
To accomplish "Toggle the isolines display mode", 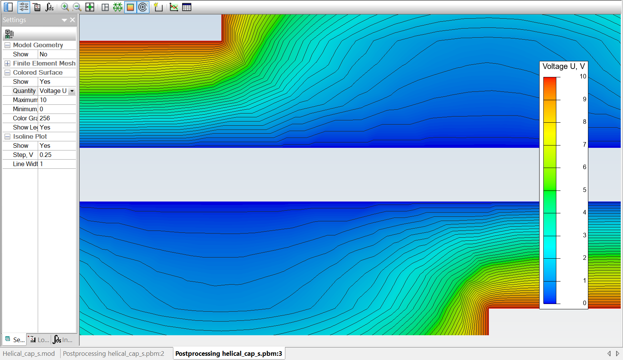I will (x=143, y=7).
